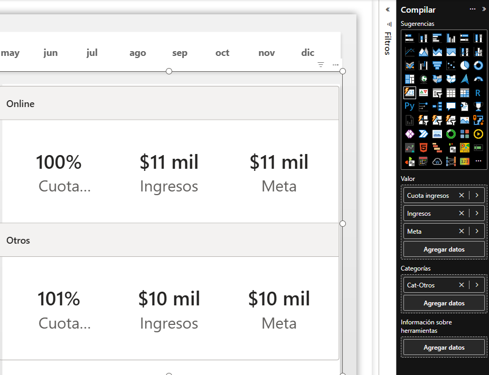
Task: Click the Online category header in the card
Action: click(x=21, y=104)
